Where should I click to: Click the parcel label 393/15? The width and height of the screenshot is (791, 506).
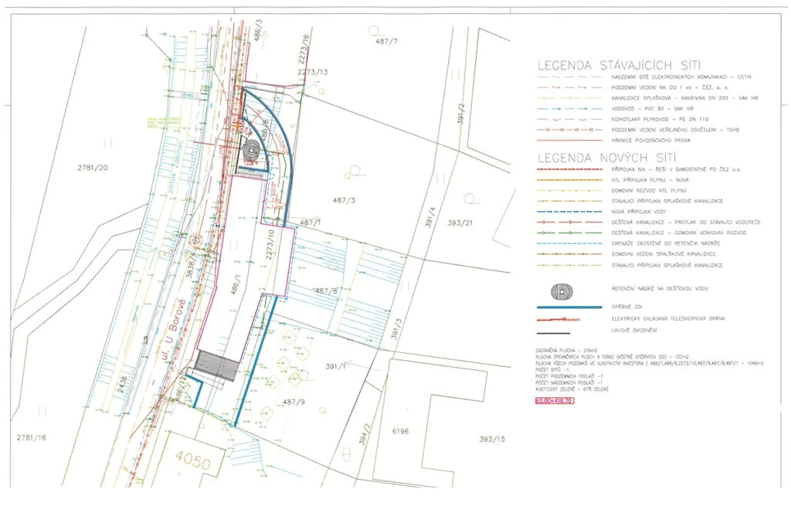point(492,439)
